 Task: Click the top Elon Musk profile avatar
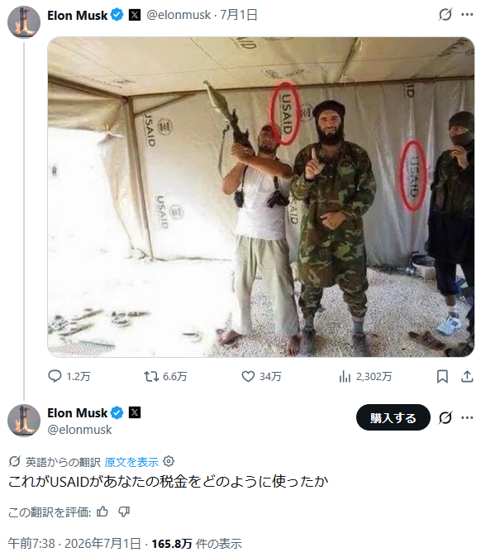24,21
